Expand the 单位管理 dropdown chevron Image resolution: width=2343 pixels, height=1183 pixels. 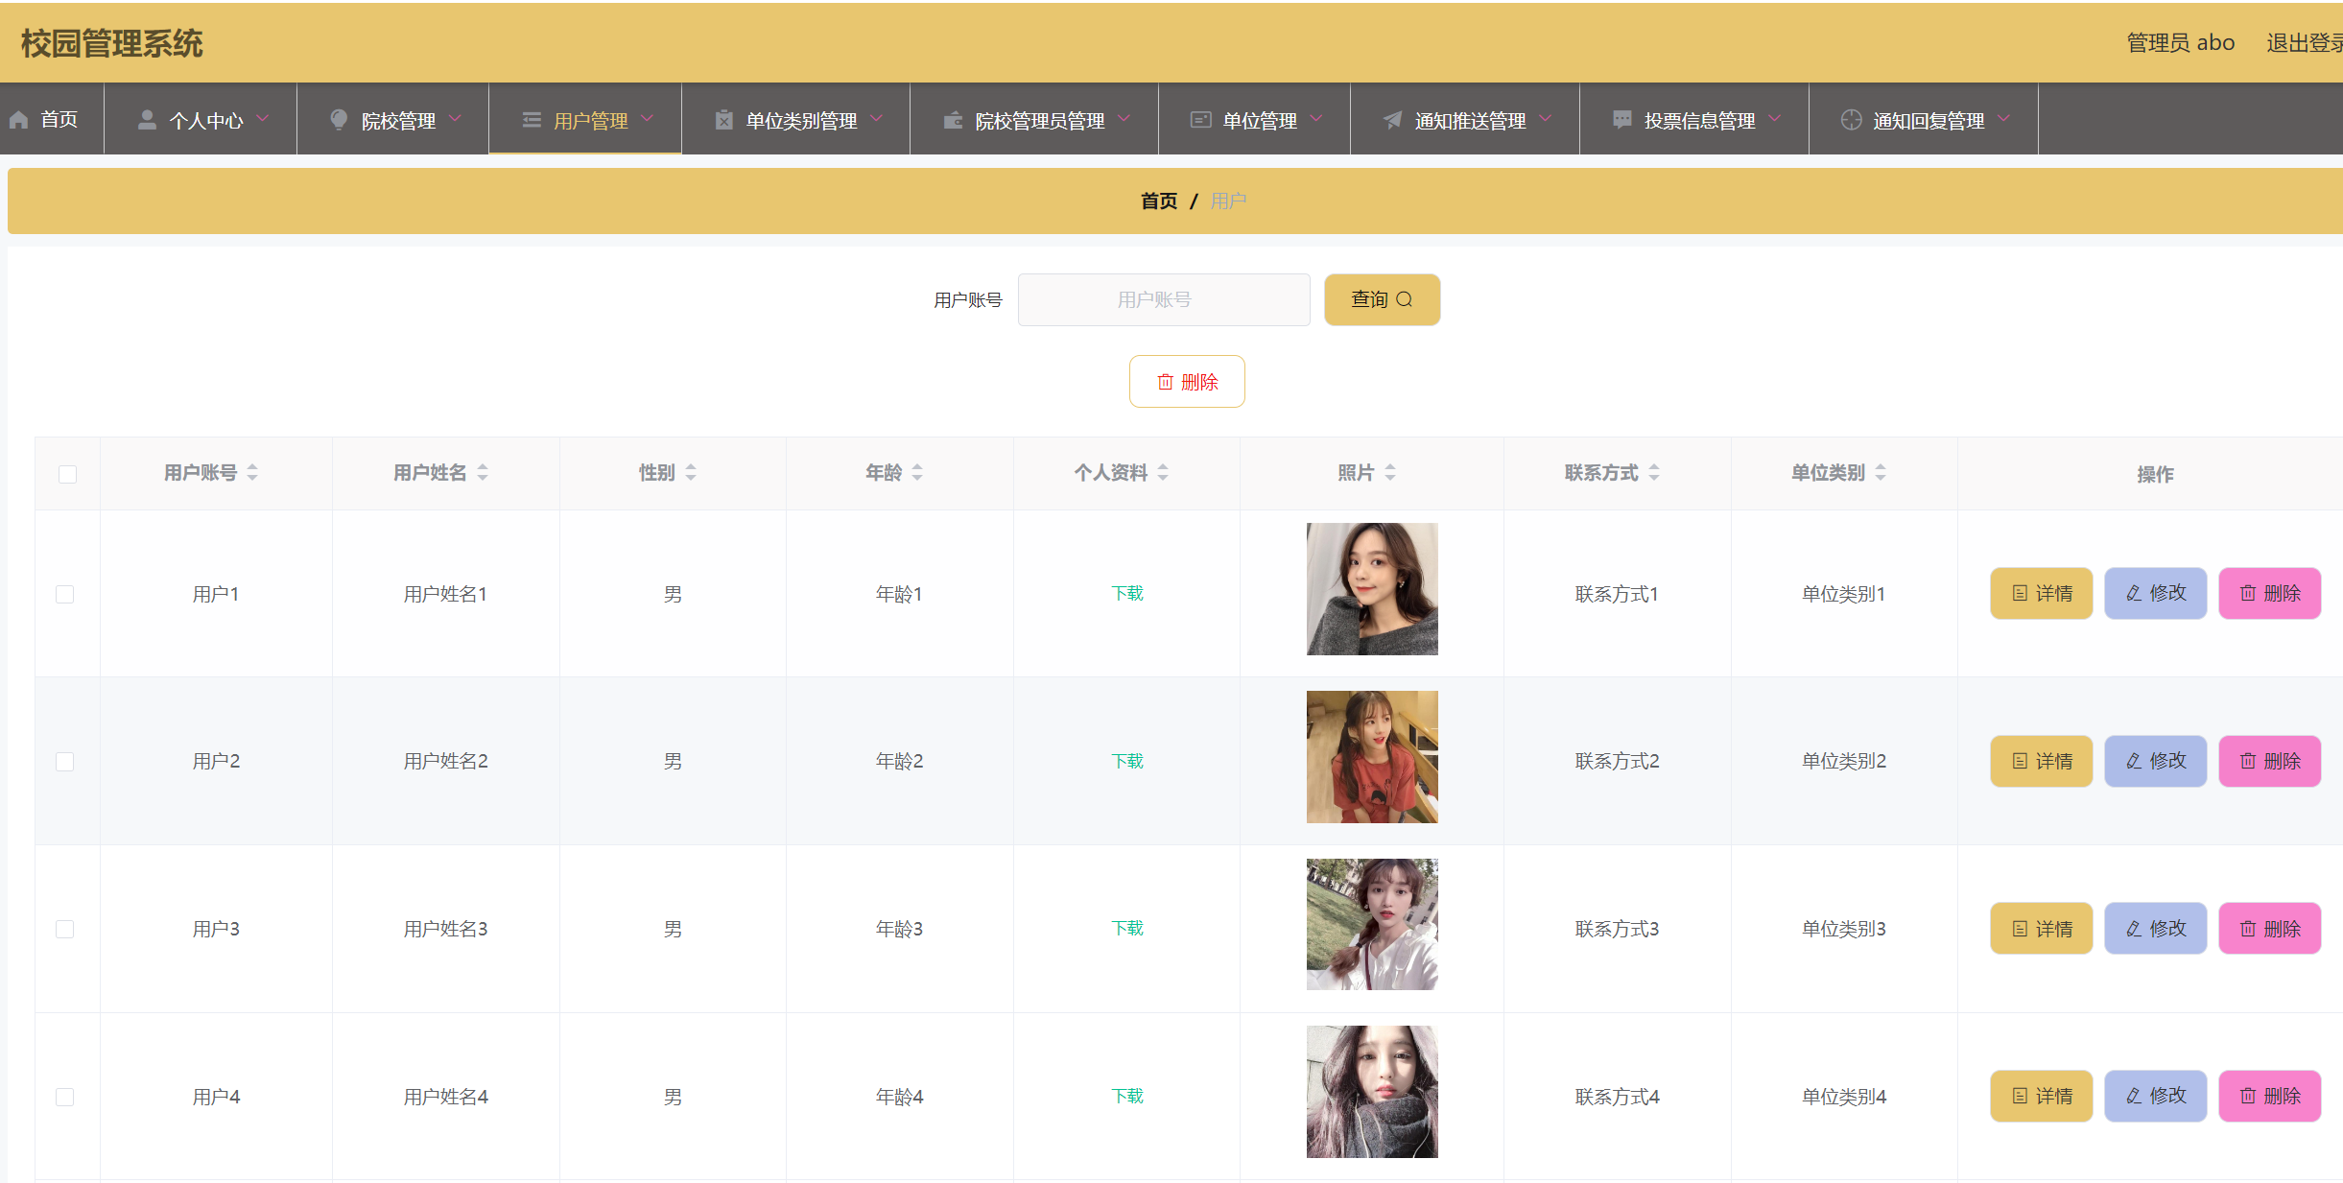tap(1316, 119)
